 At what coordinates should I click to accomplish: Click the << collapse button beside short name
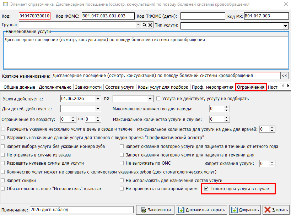coord(284,76)
